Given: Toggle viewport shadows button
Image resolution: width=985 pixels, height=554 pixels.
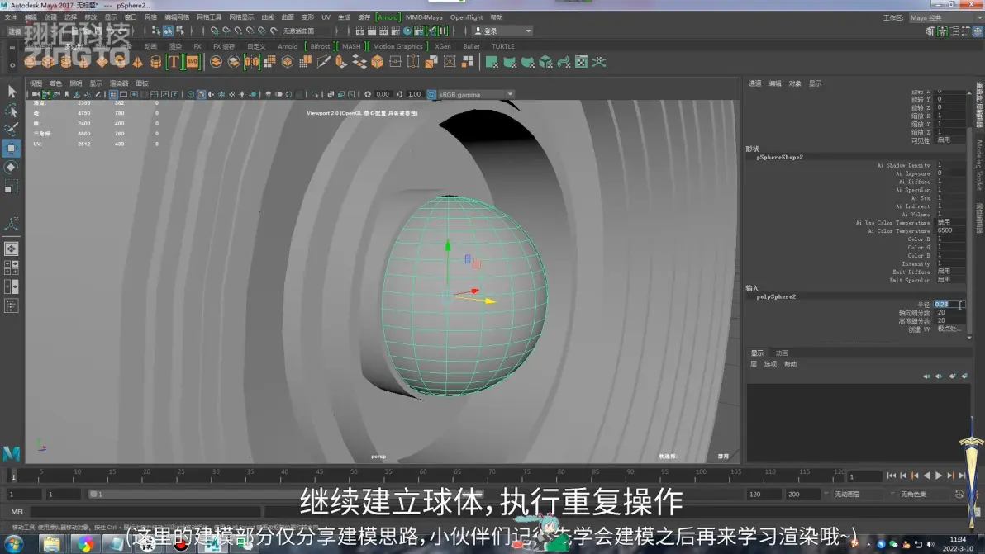Looking at the screenshot, I should click(253, 95).
